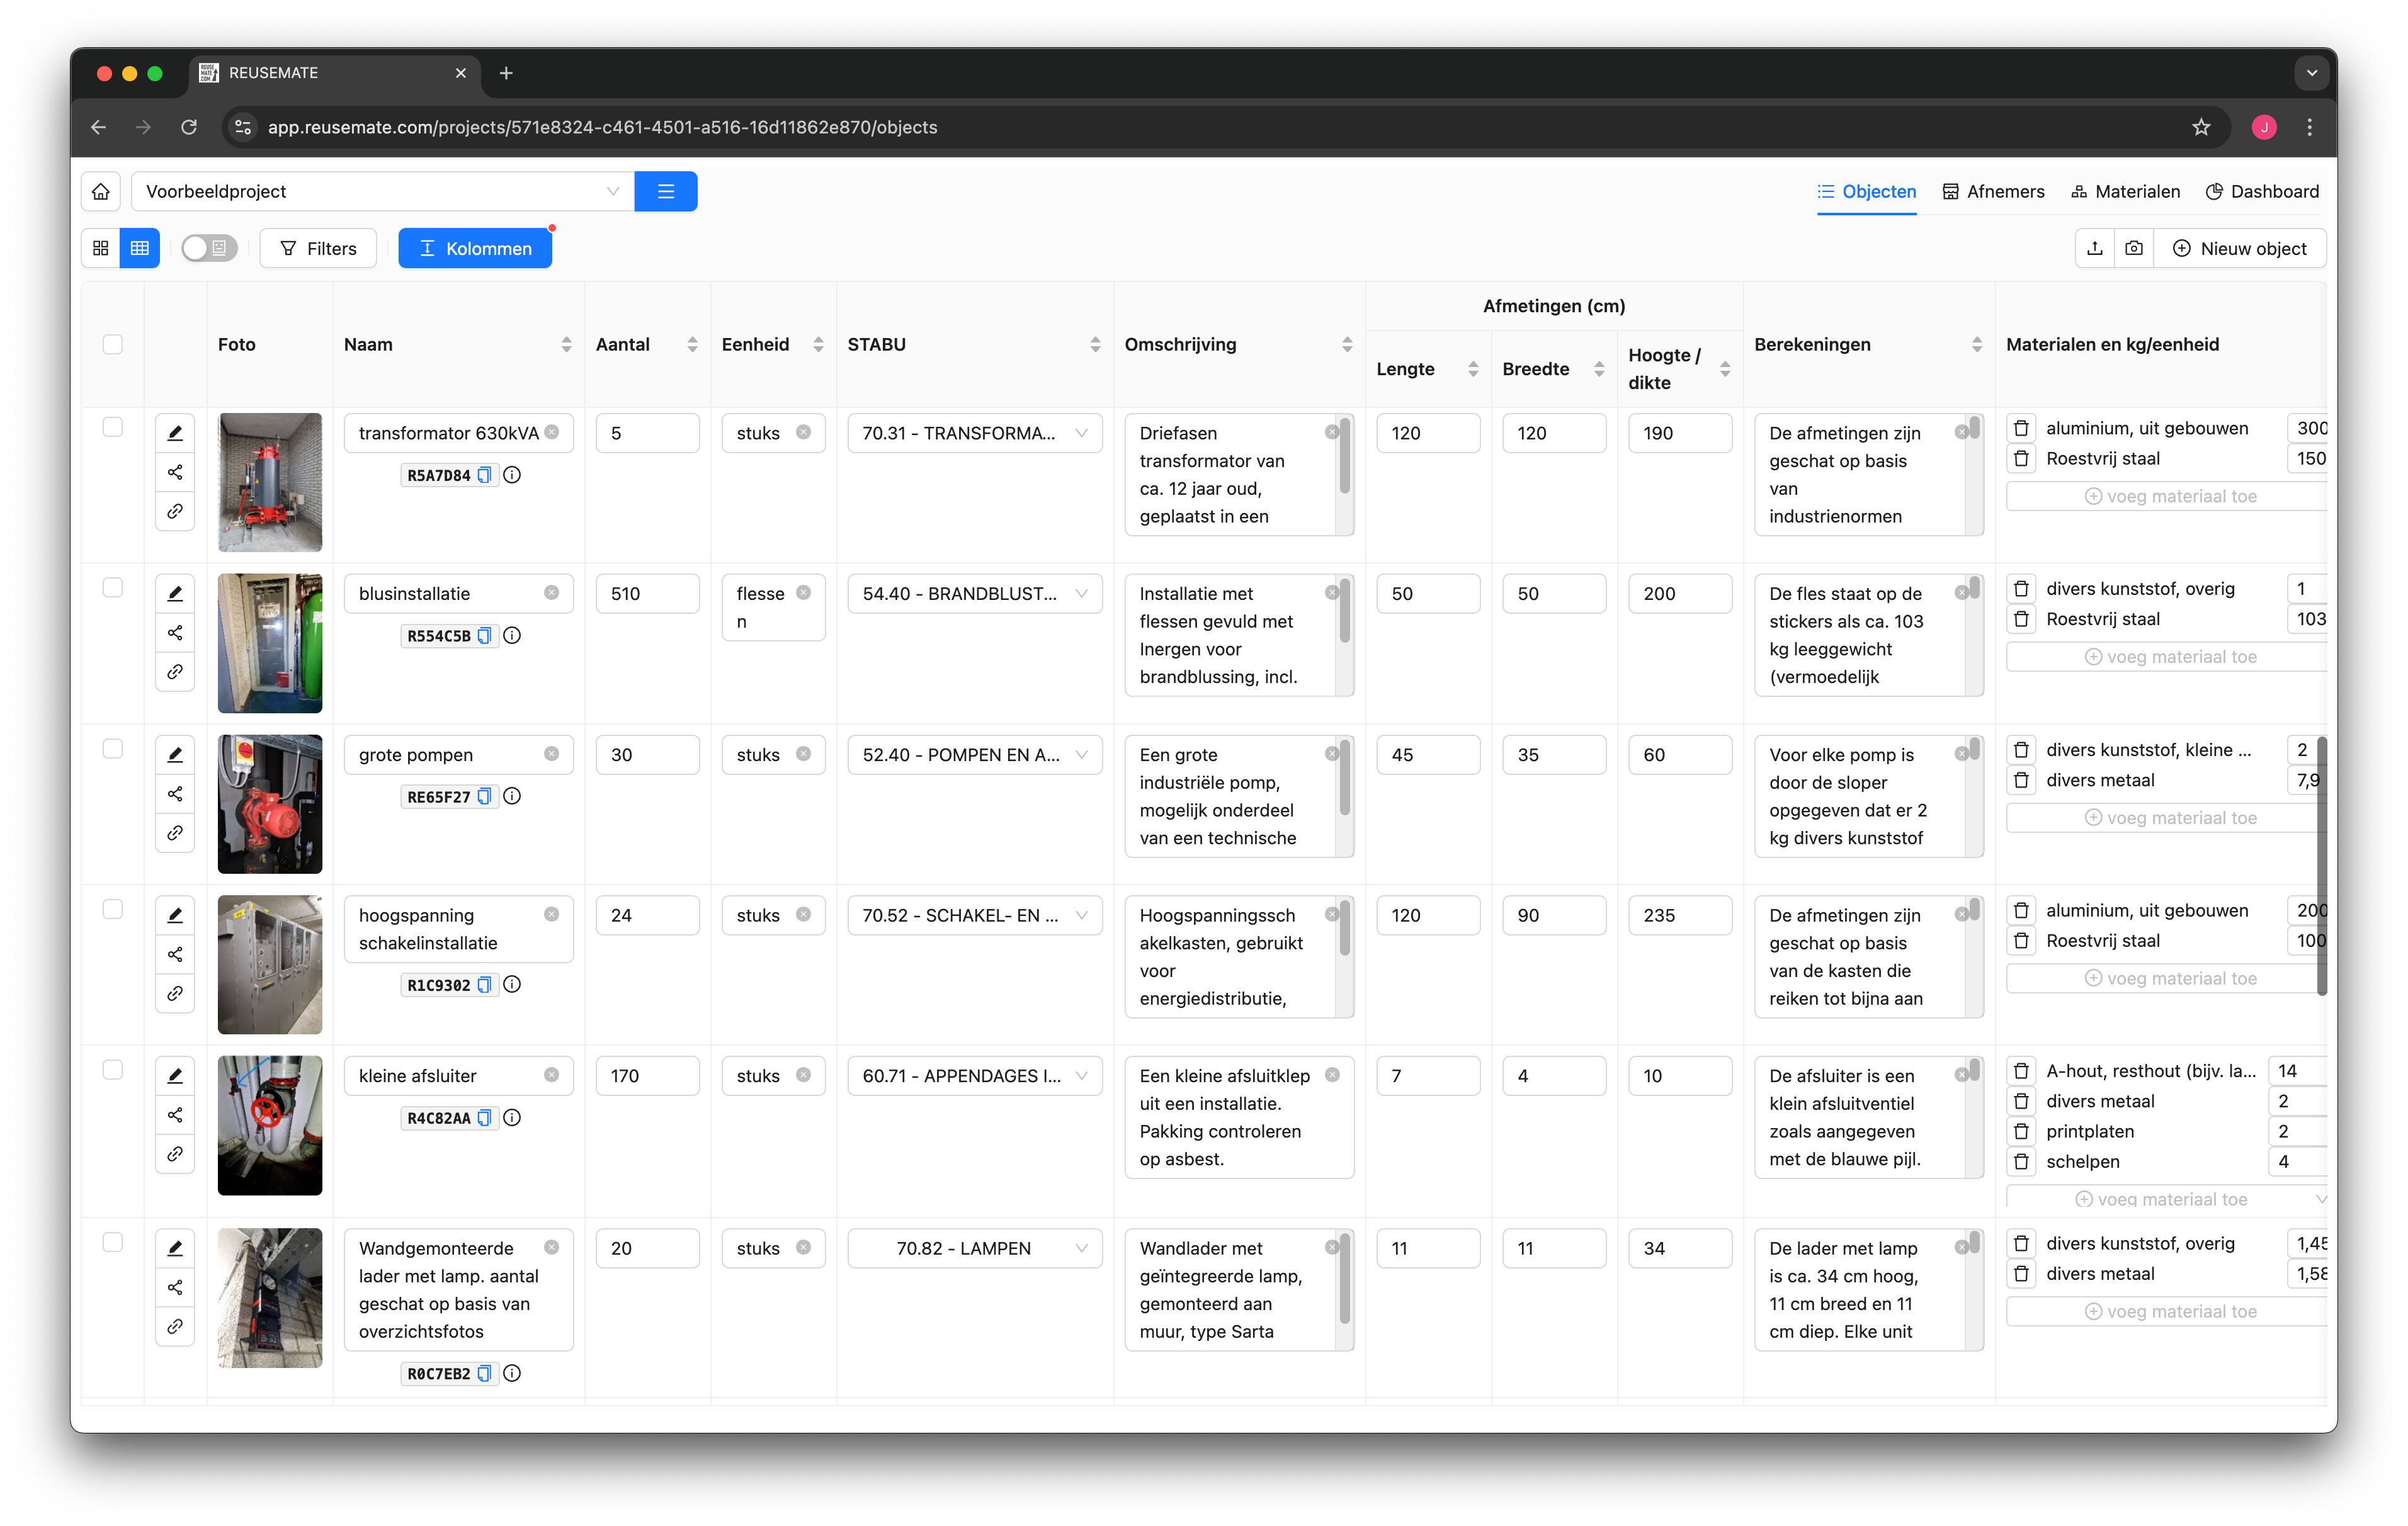This screenshot has height=1526, width=2408.
Task: Go to the Materialen tab
Action: (x=2125, y=191)
